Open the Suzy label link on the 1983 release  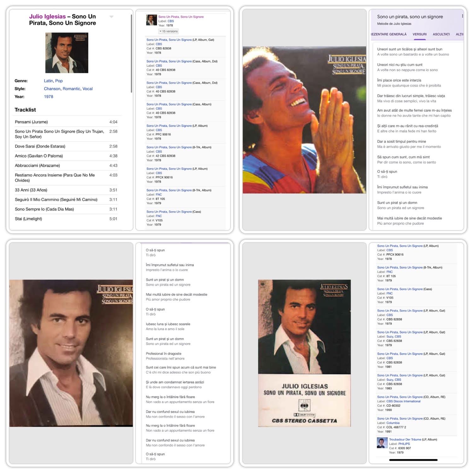point(390,380)
